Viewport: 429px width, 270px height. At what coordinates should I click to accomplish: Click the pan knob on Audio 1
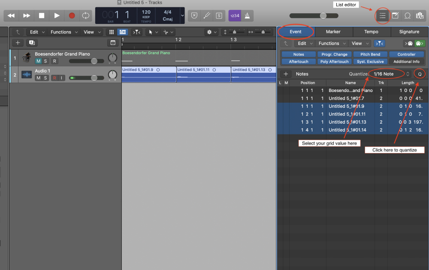[x=112, y=74]
